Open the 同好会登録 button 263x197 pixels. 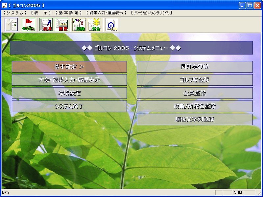coord(195,67)
